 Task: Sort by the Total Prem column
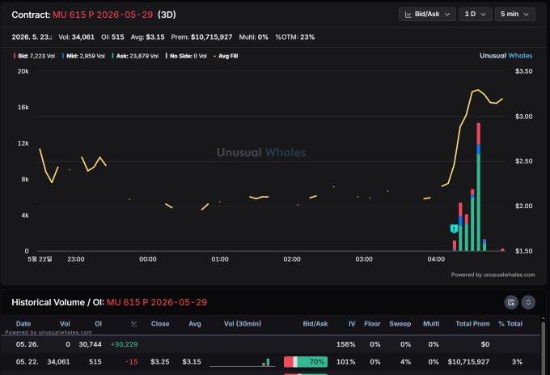pos(472,324)
